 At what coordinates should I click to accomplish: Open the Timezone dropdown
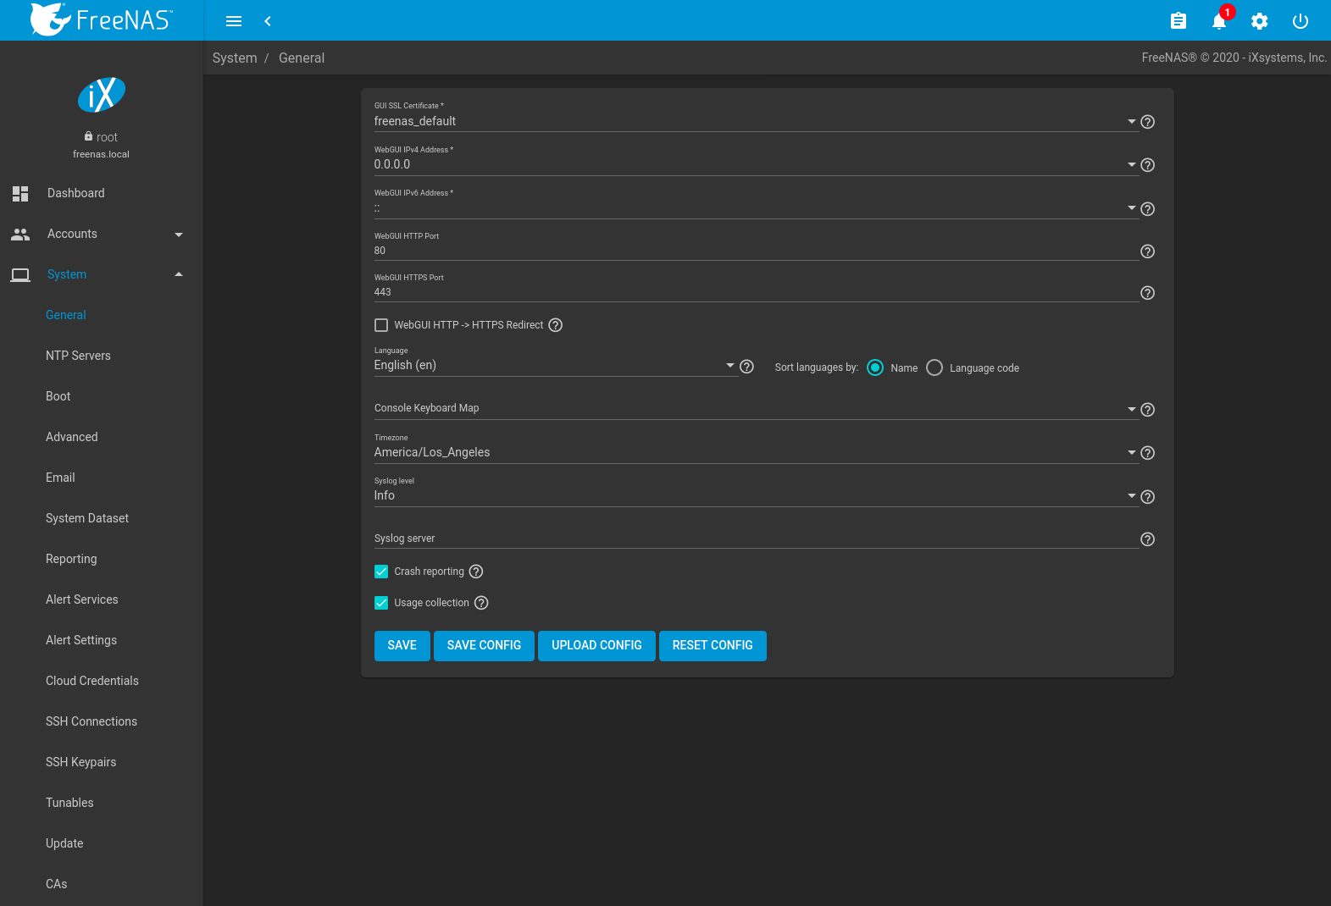click(x=751, y=452)
